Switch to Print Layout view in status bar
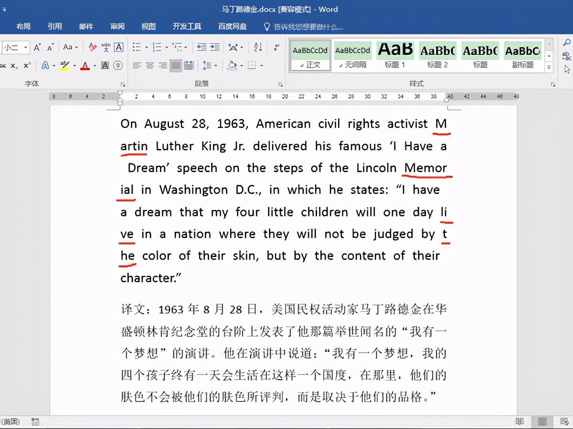This screenshot has height=429, width=573. pos(542,421)
